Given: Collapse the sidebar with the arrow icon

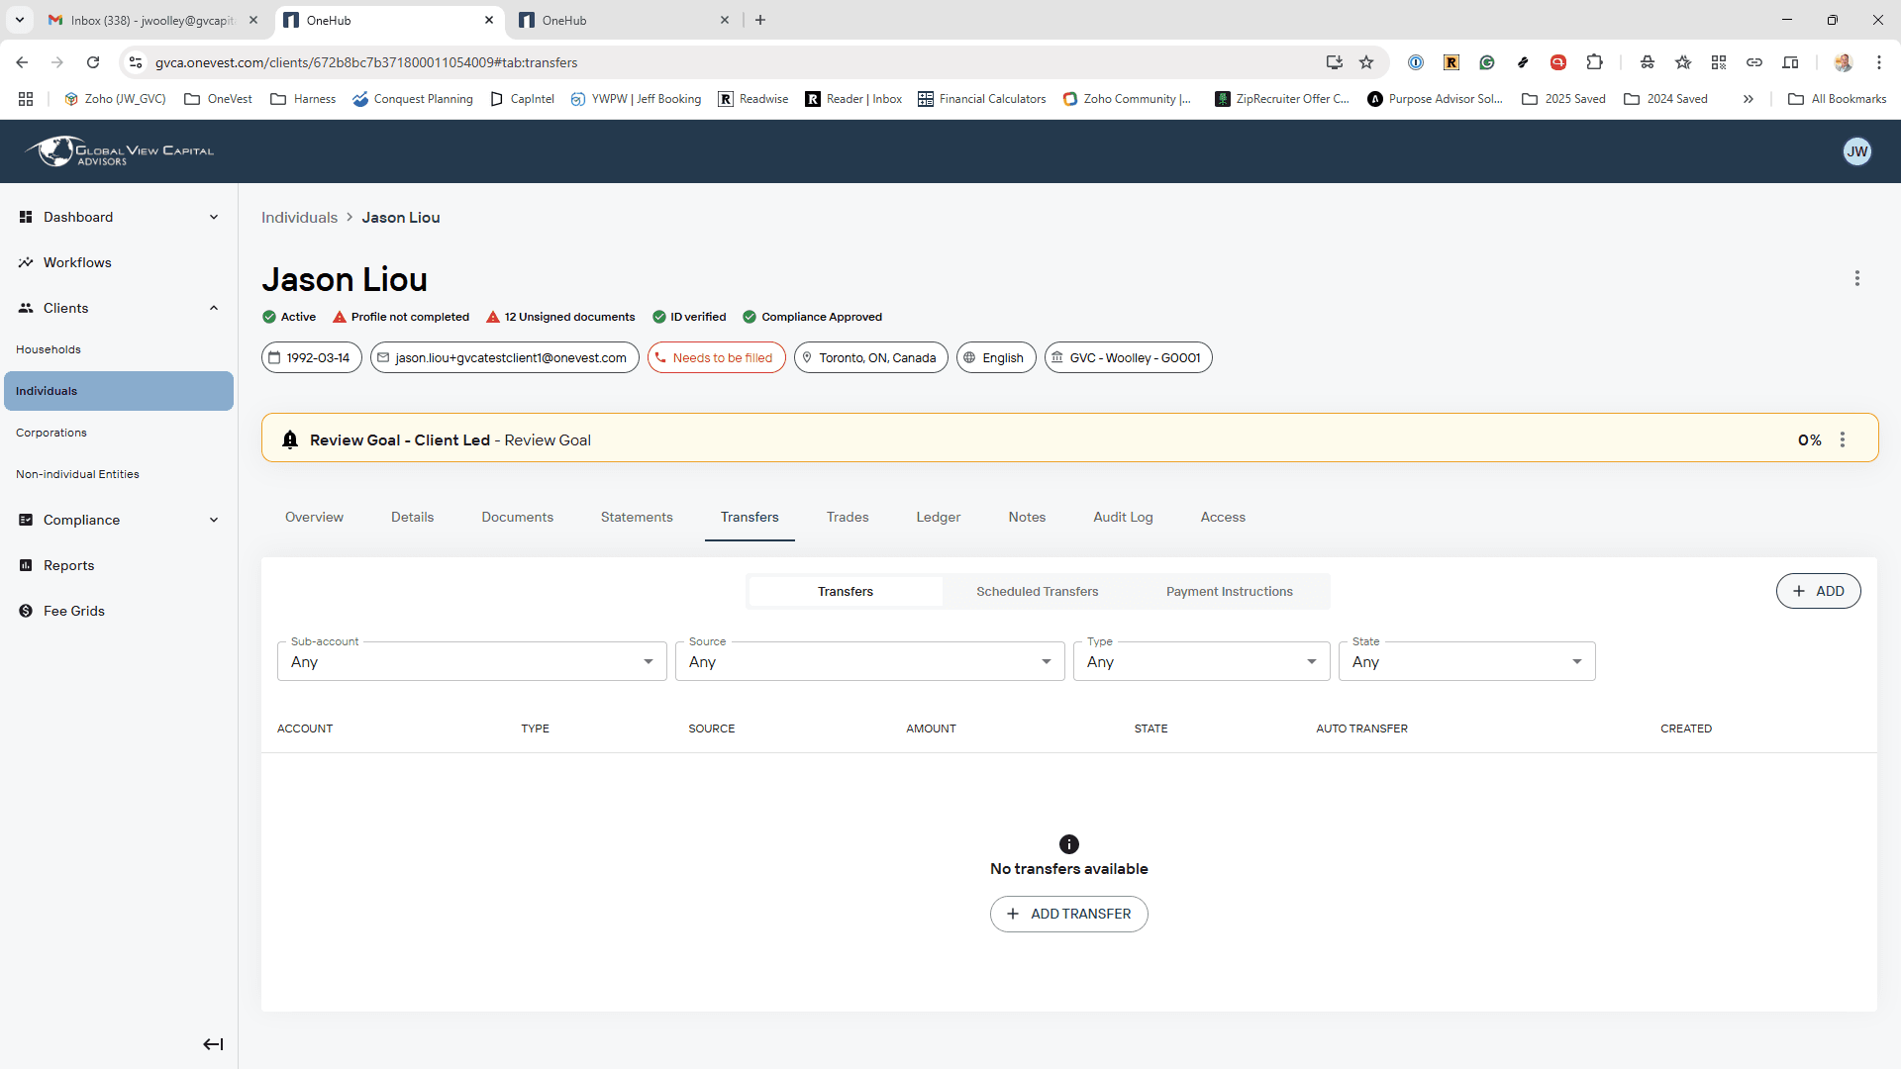Looking at the screenshot, I should click(x=213, y=1044).
